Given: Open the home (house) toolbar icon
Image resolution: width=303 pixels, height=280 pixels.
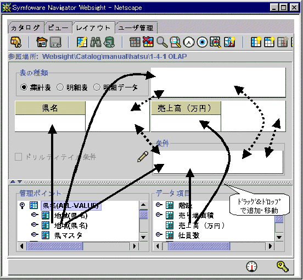Looking at the screenshot, I should point(42,42).
